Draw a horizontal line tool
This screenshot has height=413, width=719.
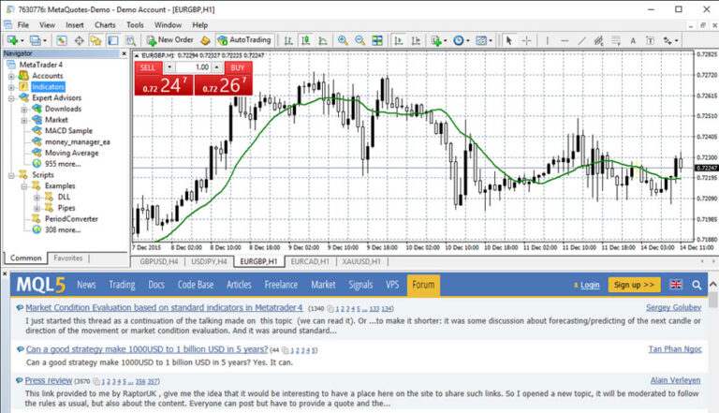point(565,40)
